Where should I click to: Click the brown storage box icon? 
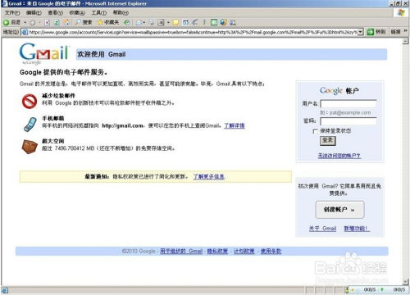click(30, 147)
